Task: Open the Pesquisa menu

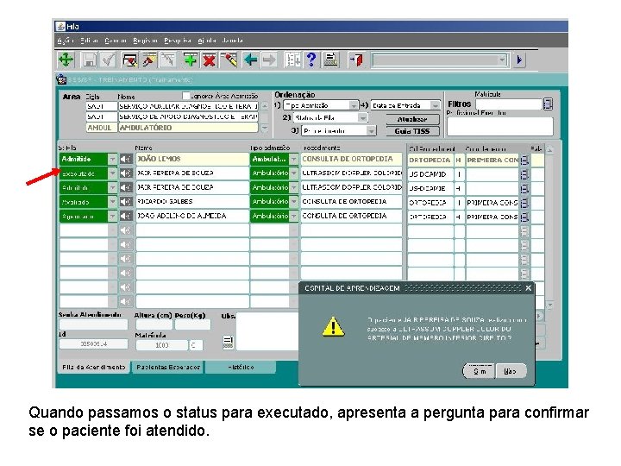Action: pyautogui.click(x=178, y=41)
